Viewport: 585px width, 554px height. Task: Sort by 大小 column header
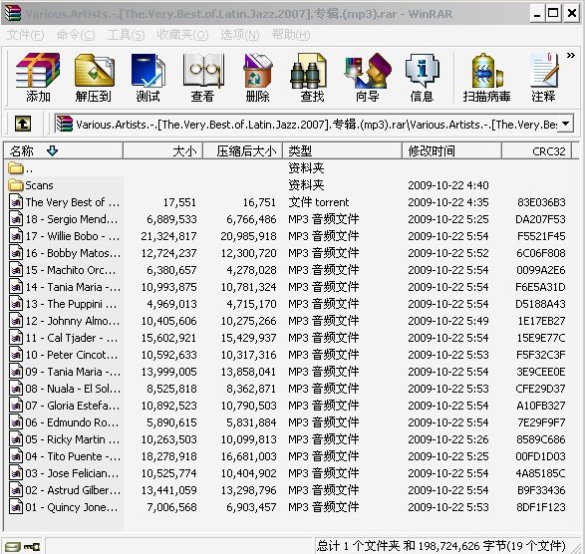point(162,151)
